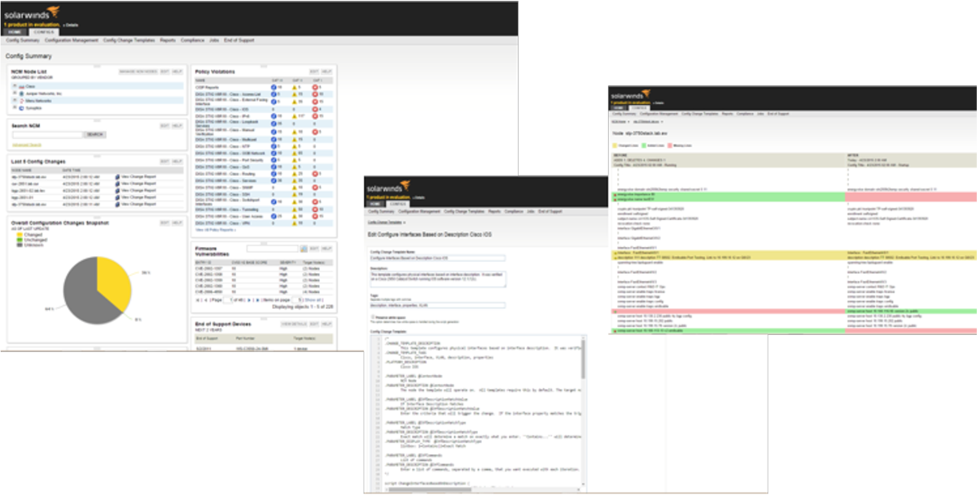The width and height of the screenshot is (977, 496).
Task: Expand the Cisco vendor group tree node
Action: [x=15, y=86]
